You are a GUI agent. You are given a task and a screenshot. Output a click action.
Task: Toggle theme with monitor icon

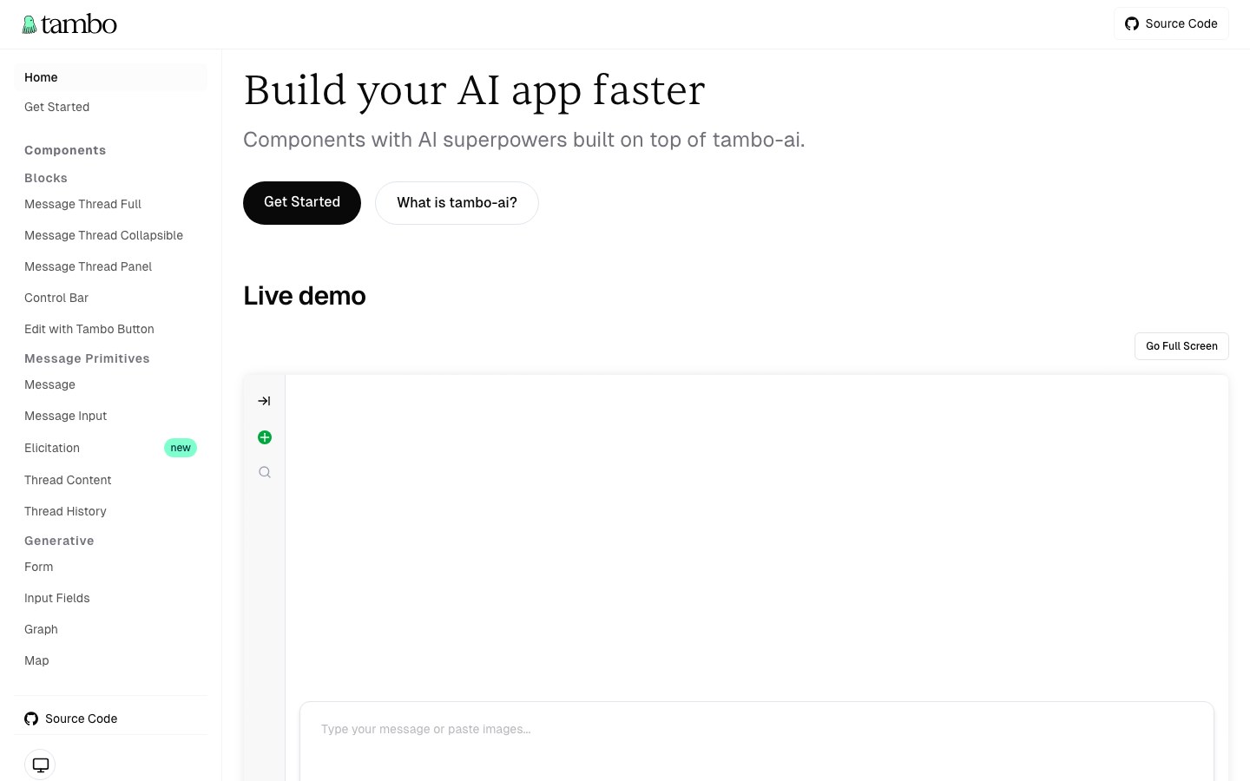coord(40,765)
